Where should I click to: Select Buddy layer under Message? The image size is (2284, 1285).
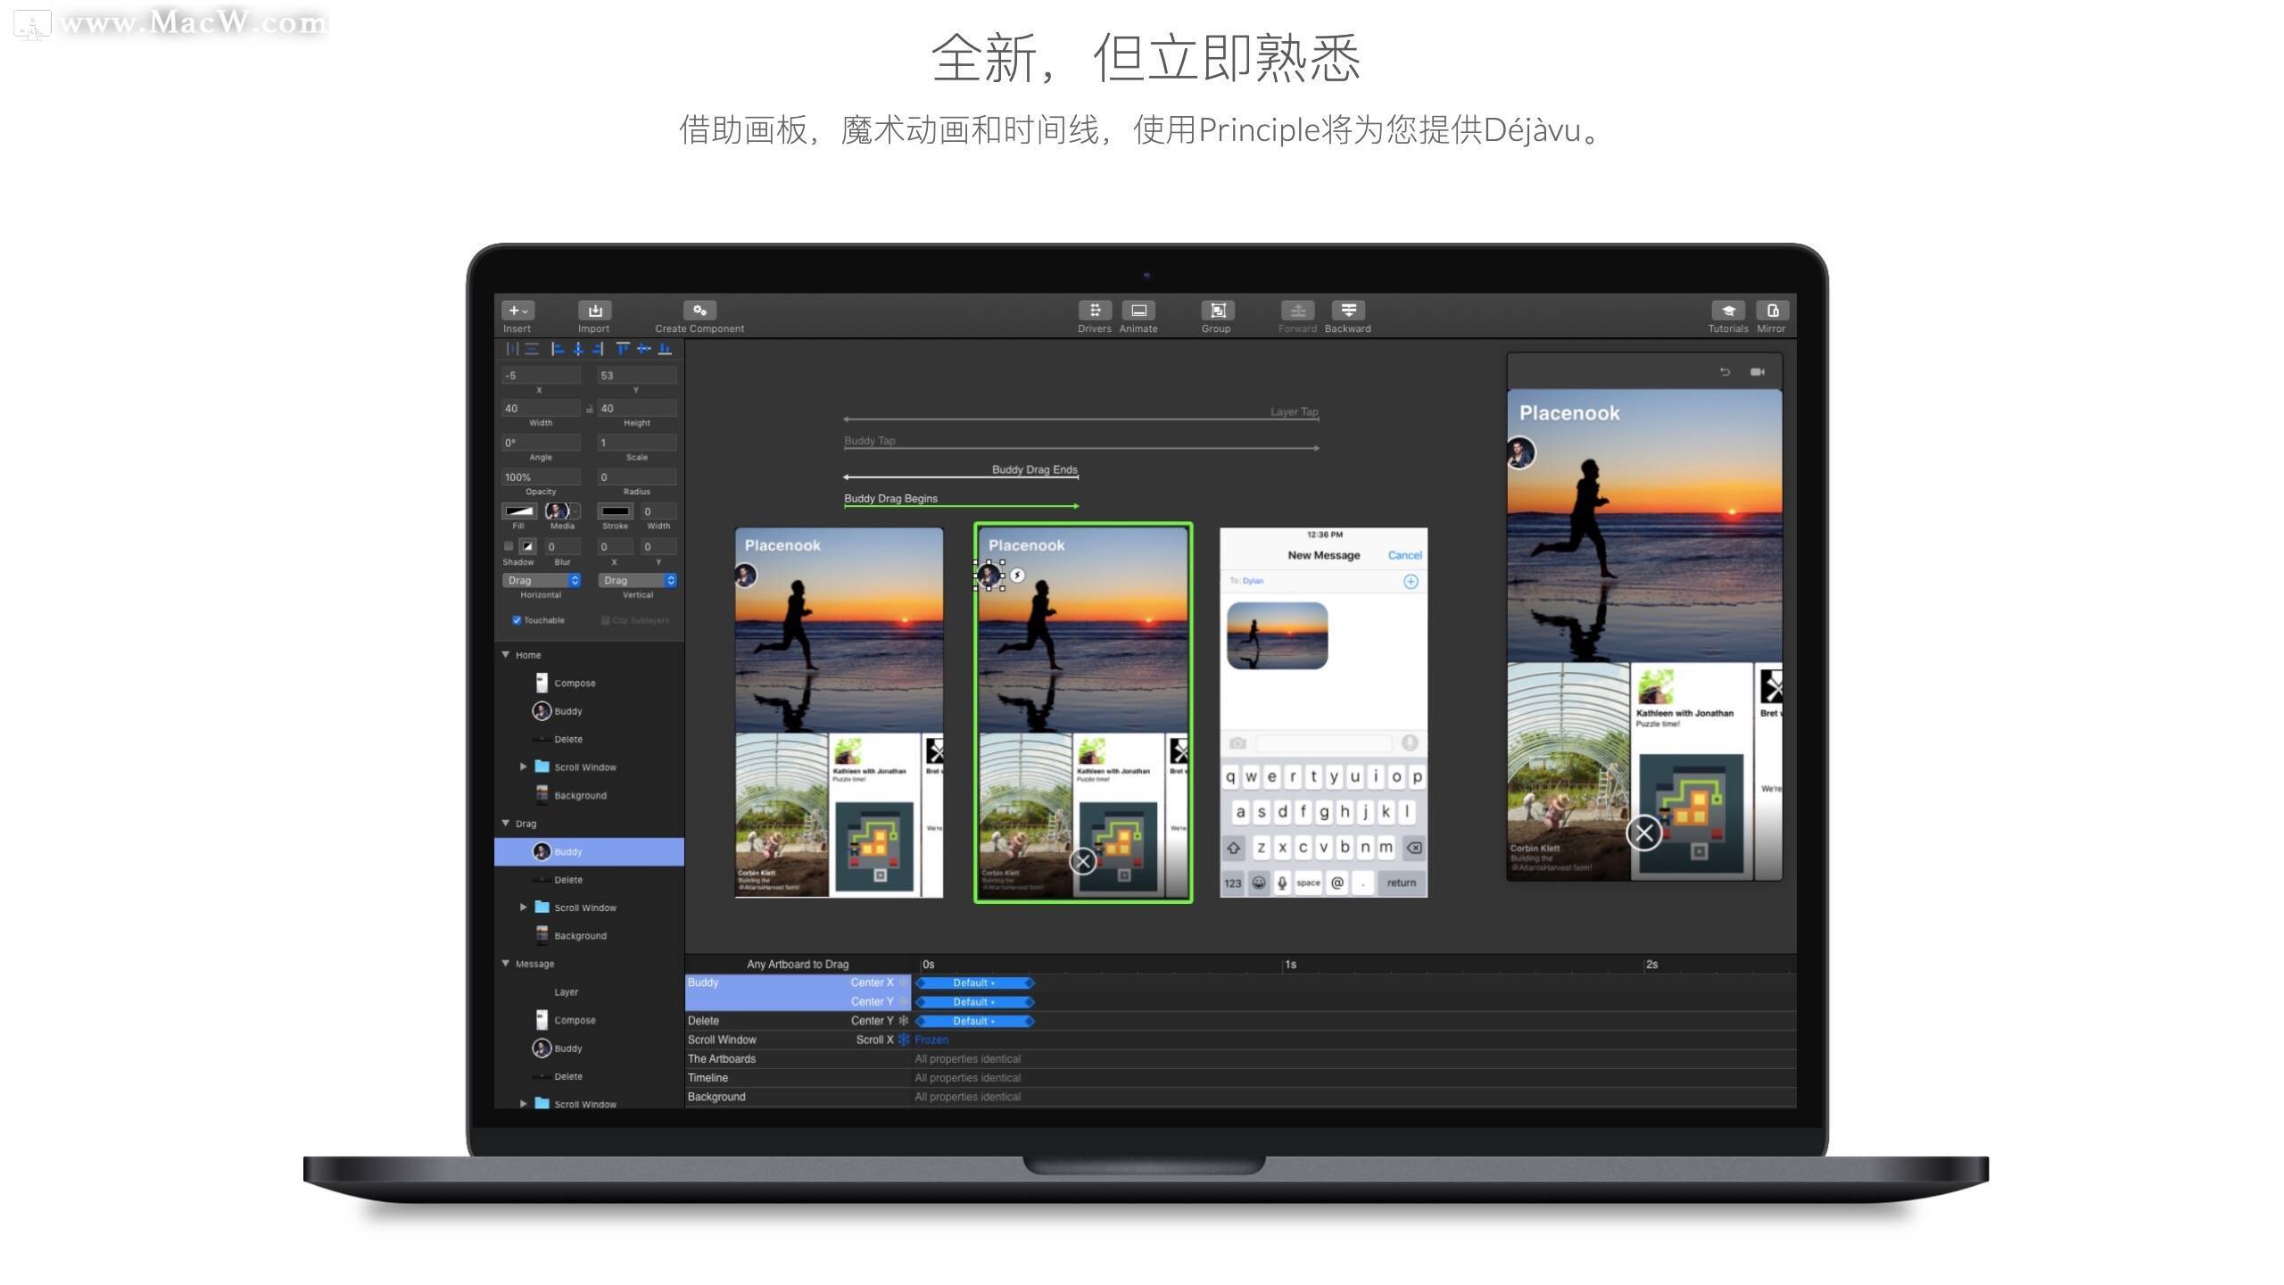tap(589, 1049)
